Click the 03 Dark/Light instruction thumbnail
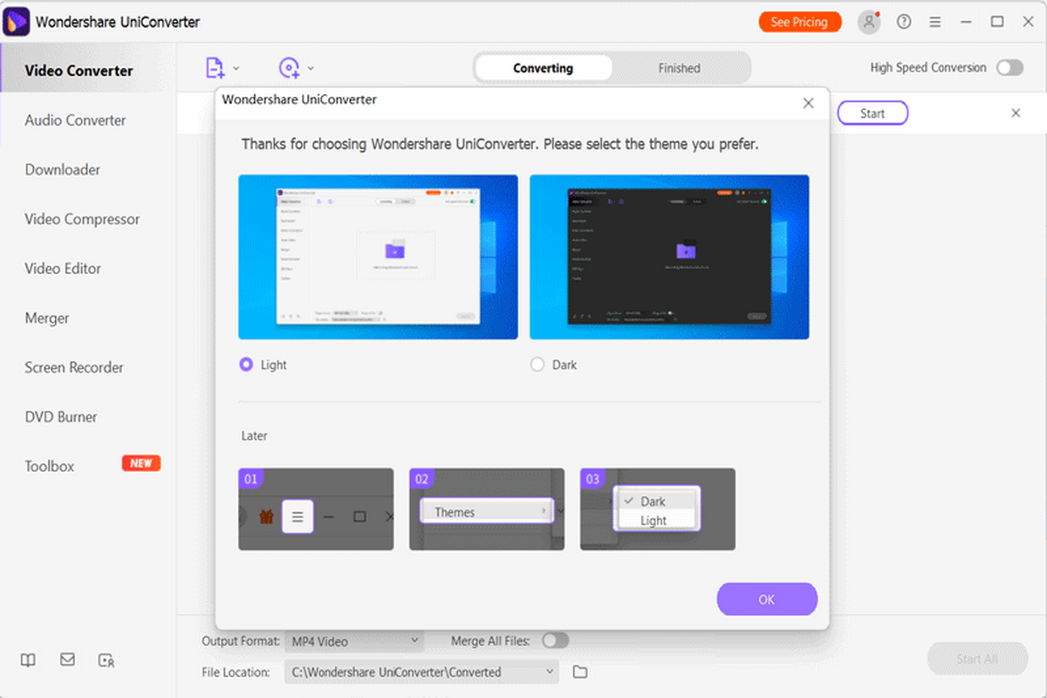This screenshot has height=698, width=1047. [658, 510]
